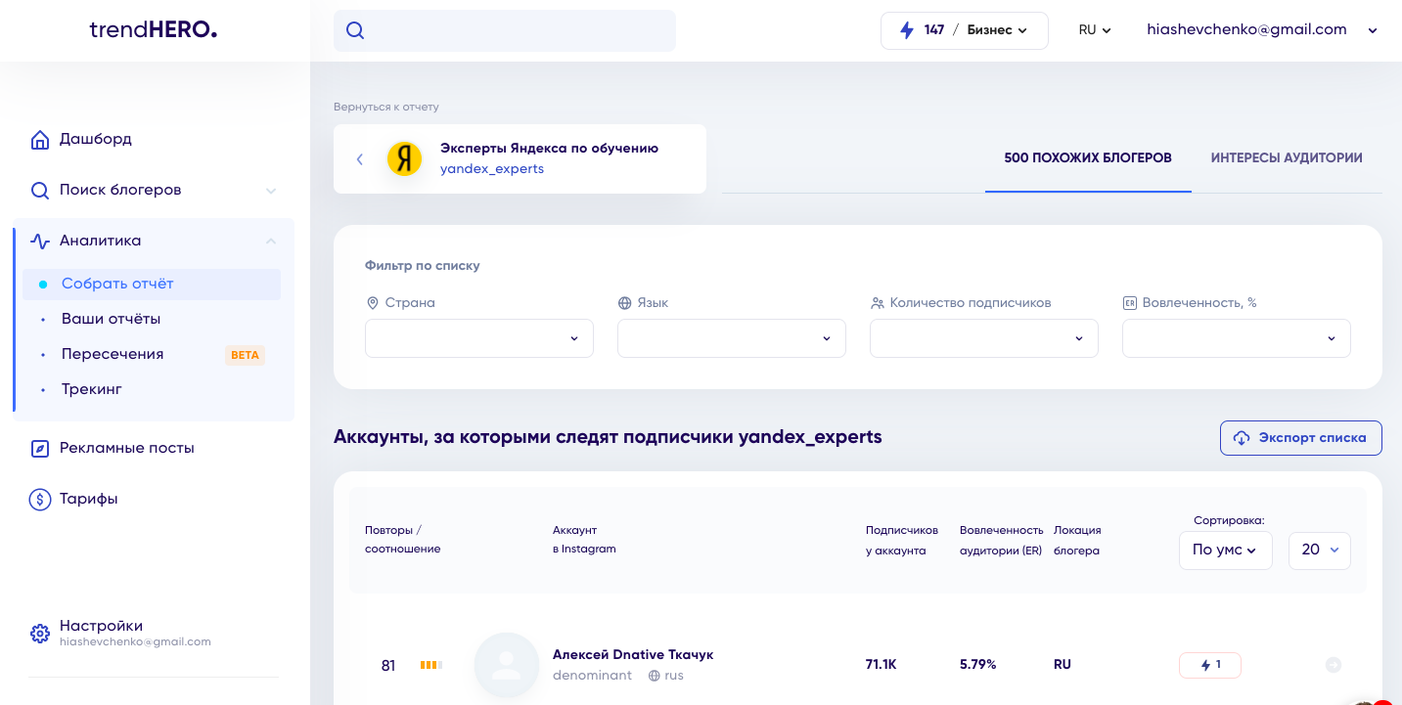Screen dimensions: 1402x705
Task: Click the search magnifier icon
Action: (355, 30)
